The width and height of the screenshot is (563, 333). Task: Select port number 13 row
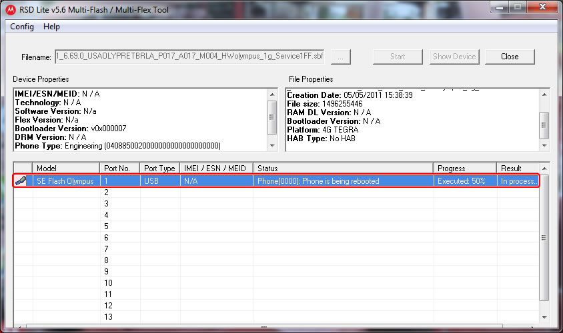tap(276, 317)
